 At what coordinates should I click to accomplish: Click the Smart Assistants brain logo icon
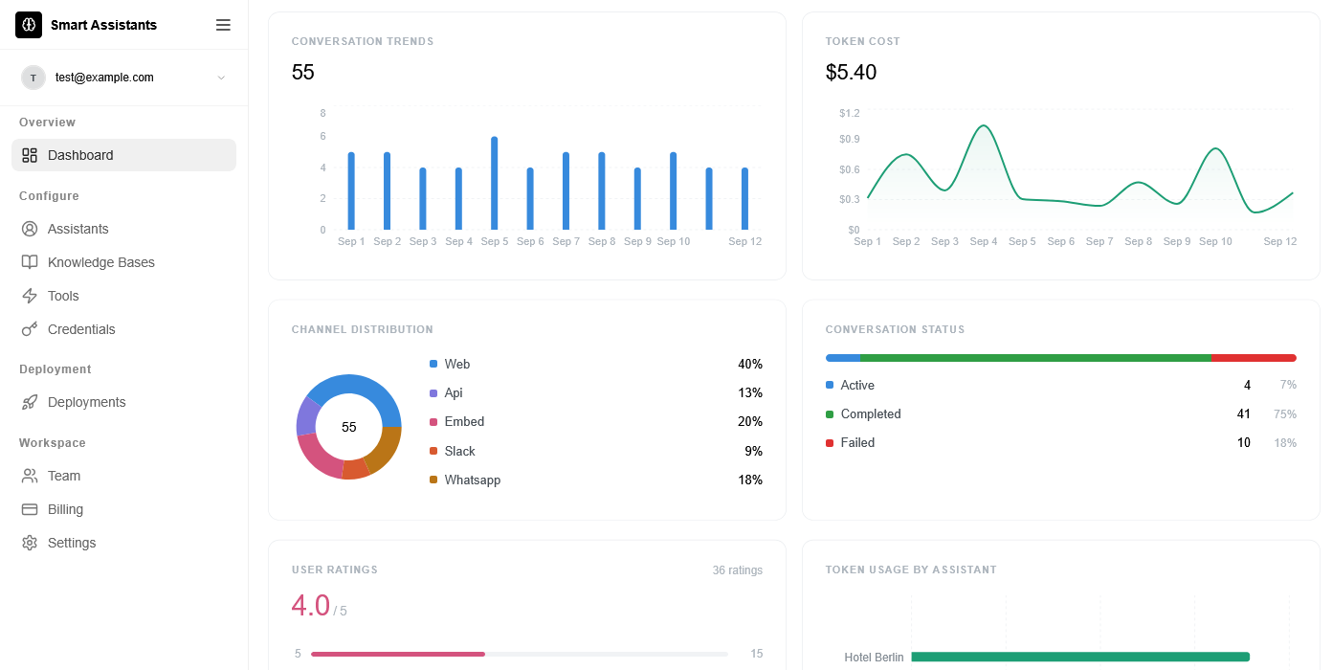point(29,25)
